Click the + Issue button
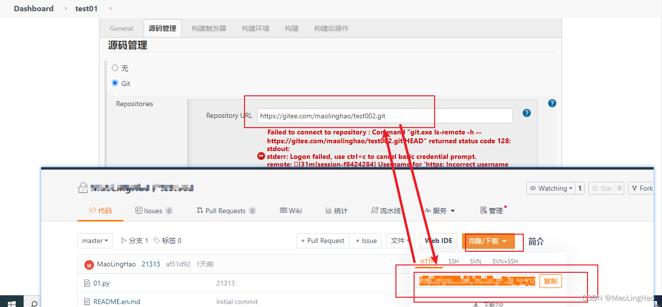This screenshot has height=307, width=662. tap(366, 241)
